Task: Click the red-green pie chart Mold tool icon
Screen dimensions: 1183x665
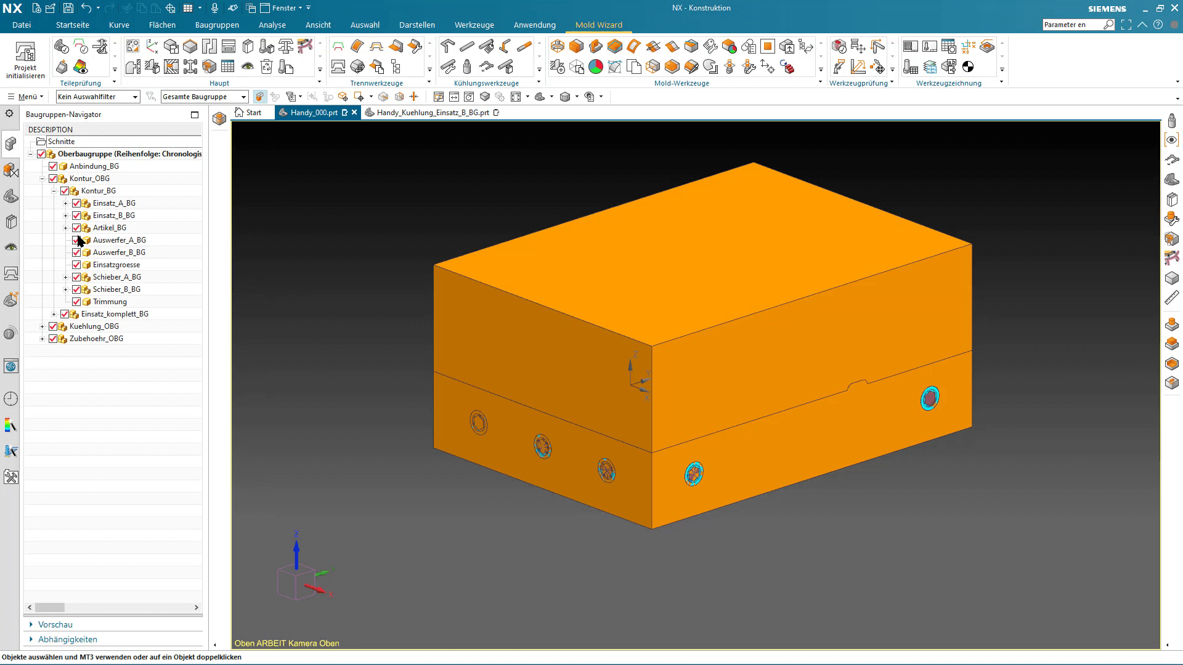Action: tap(595, 67)
